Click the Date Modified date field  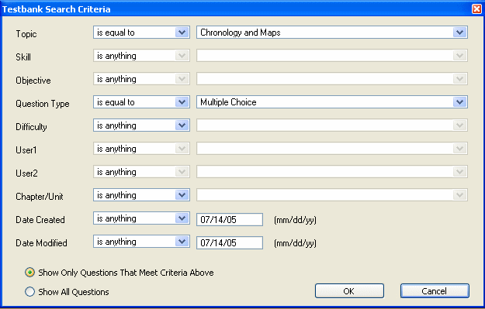point(230,242)
